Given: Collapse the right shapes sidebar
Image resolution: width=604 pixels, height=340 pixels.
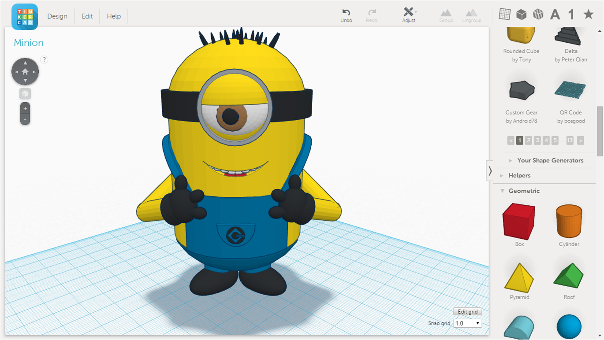Looking at the screenshot, I should point(490,171).
